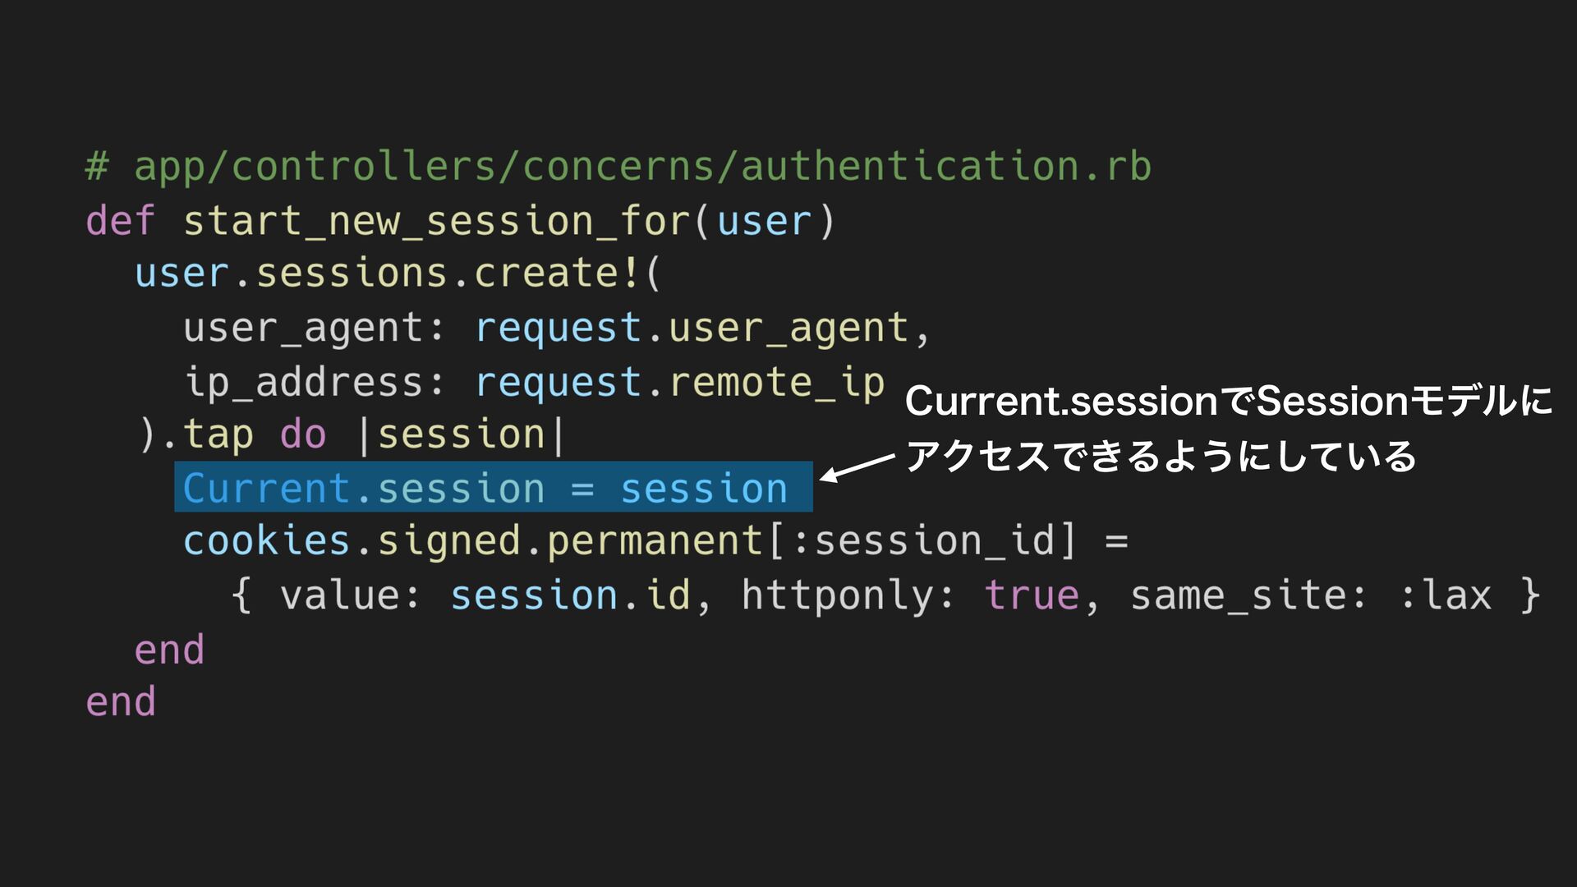The image size is (1577, 887).
Task: Click request.remote_ip value
Action: [680, 383]
